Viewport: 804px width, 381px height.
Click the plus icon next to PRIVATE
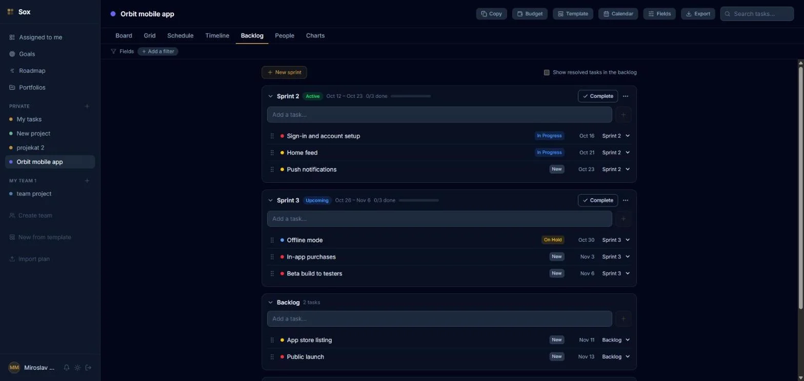[87, 107]
